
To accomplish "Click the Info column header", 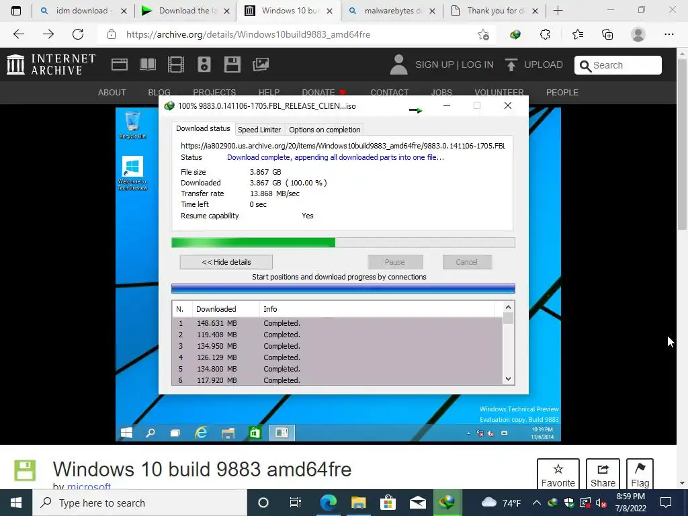I will click(377, 309).
